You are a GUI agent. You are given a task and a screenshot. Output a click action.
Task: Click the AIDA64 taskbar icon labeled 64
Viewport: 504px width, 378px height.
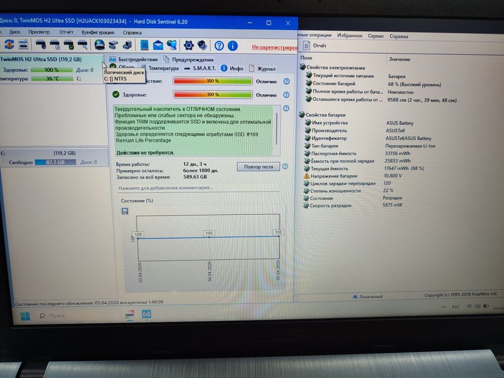click(146, 314)
